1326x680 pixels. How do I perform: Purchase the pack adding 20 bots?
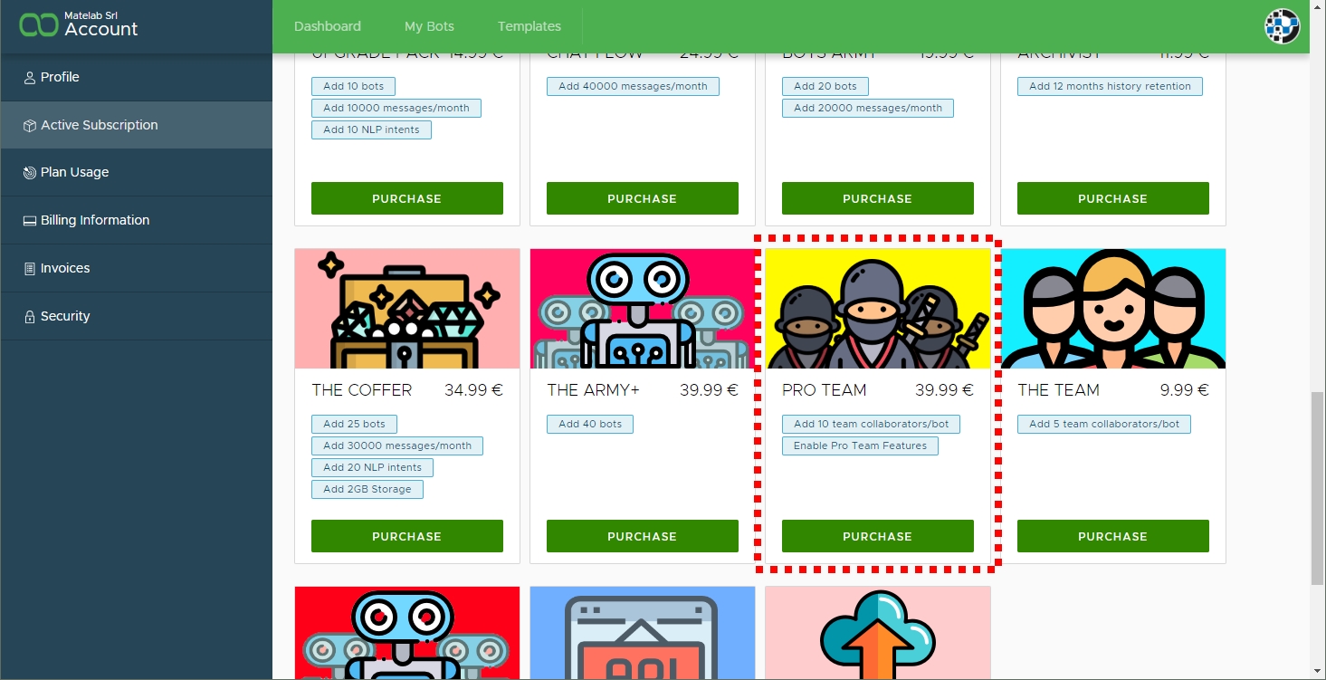(878, 198)
